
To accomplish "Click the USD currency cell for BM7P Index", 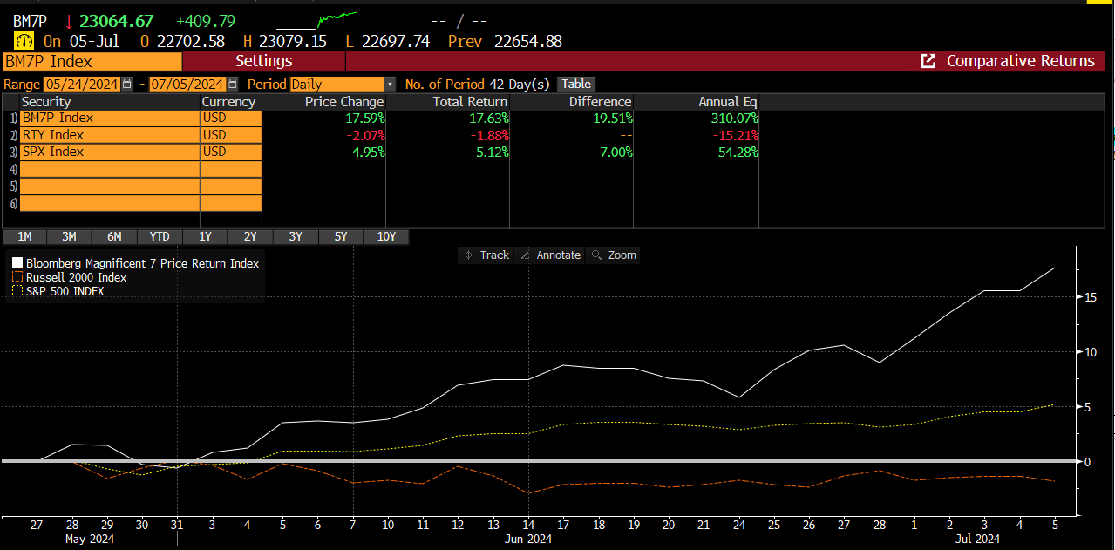I will click(231, 119).
